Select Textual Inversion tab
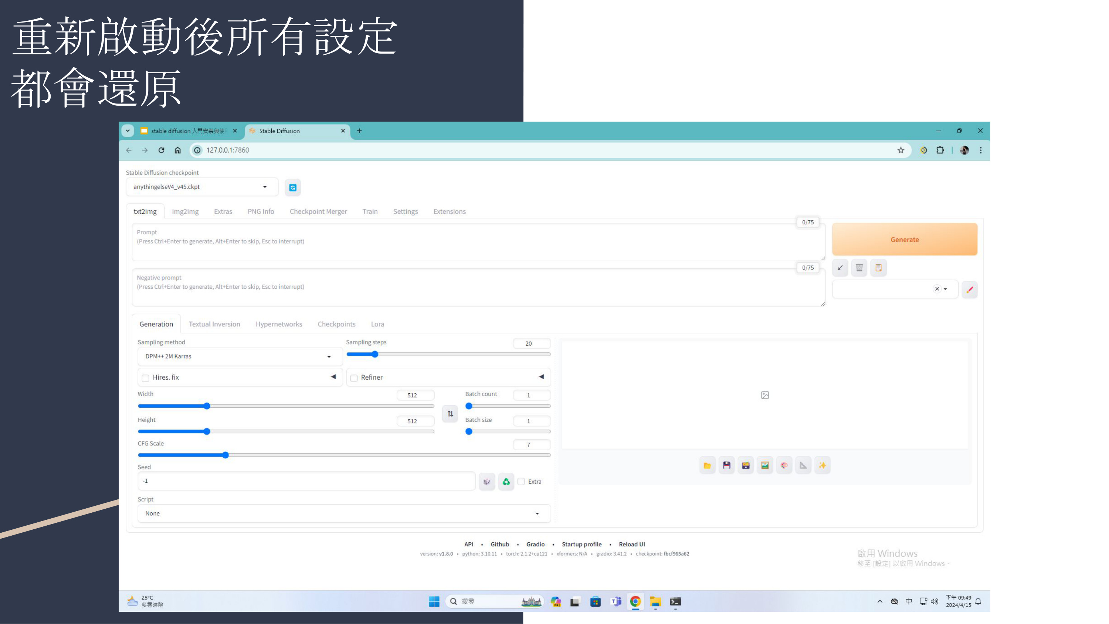The height and width of the screenshot is (624, 1109). 214,324
